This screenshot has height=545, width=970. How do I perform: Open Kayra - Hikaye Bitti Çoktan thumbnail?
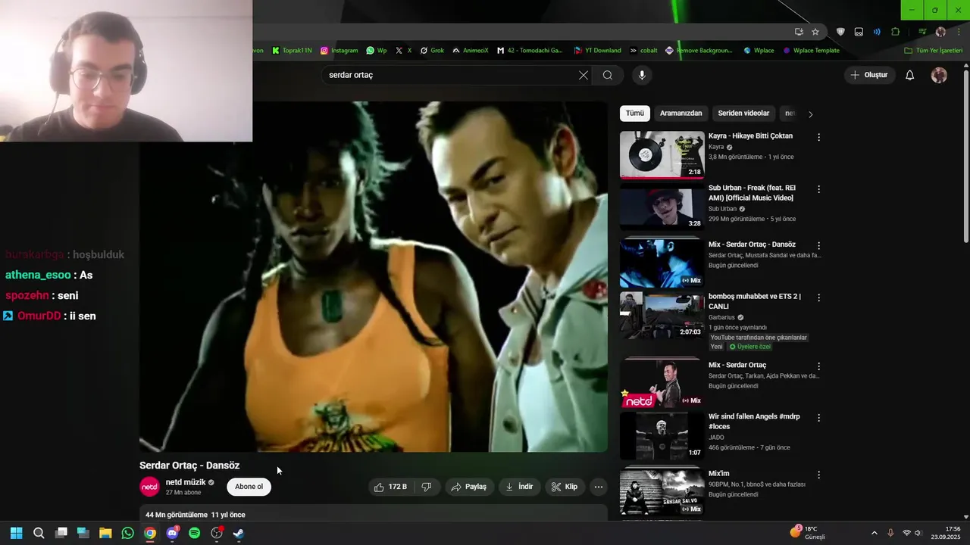tap(662, 155)
